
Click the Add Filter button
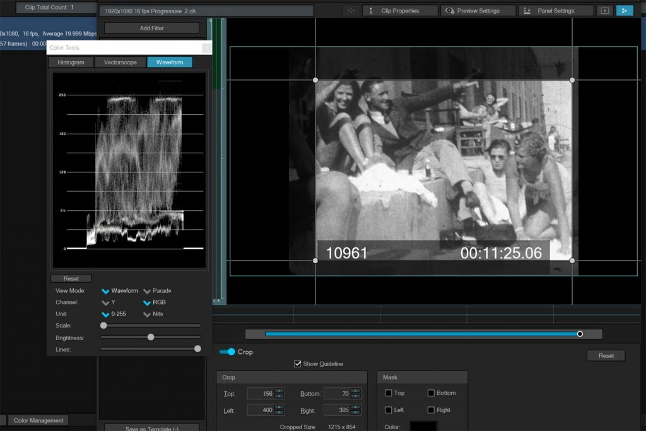pos(151,28)
